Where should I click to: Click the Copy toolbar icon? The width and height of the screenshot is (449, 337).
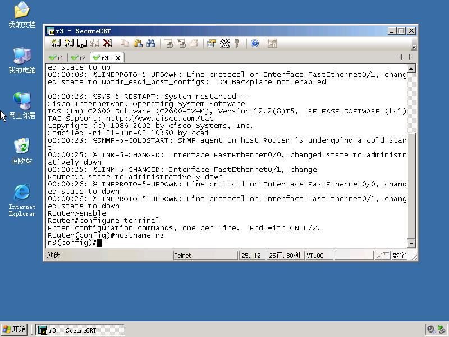tap(125, 43)
